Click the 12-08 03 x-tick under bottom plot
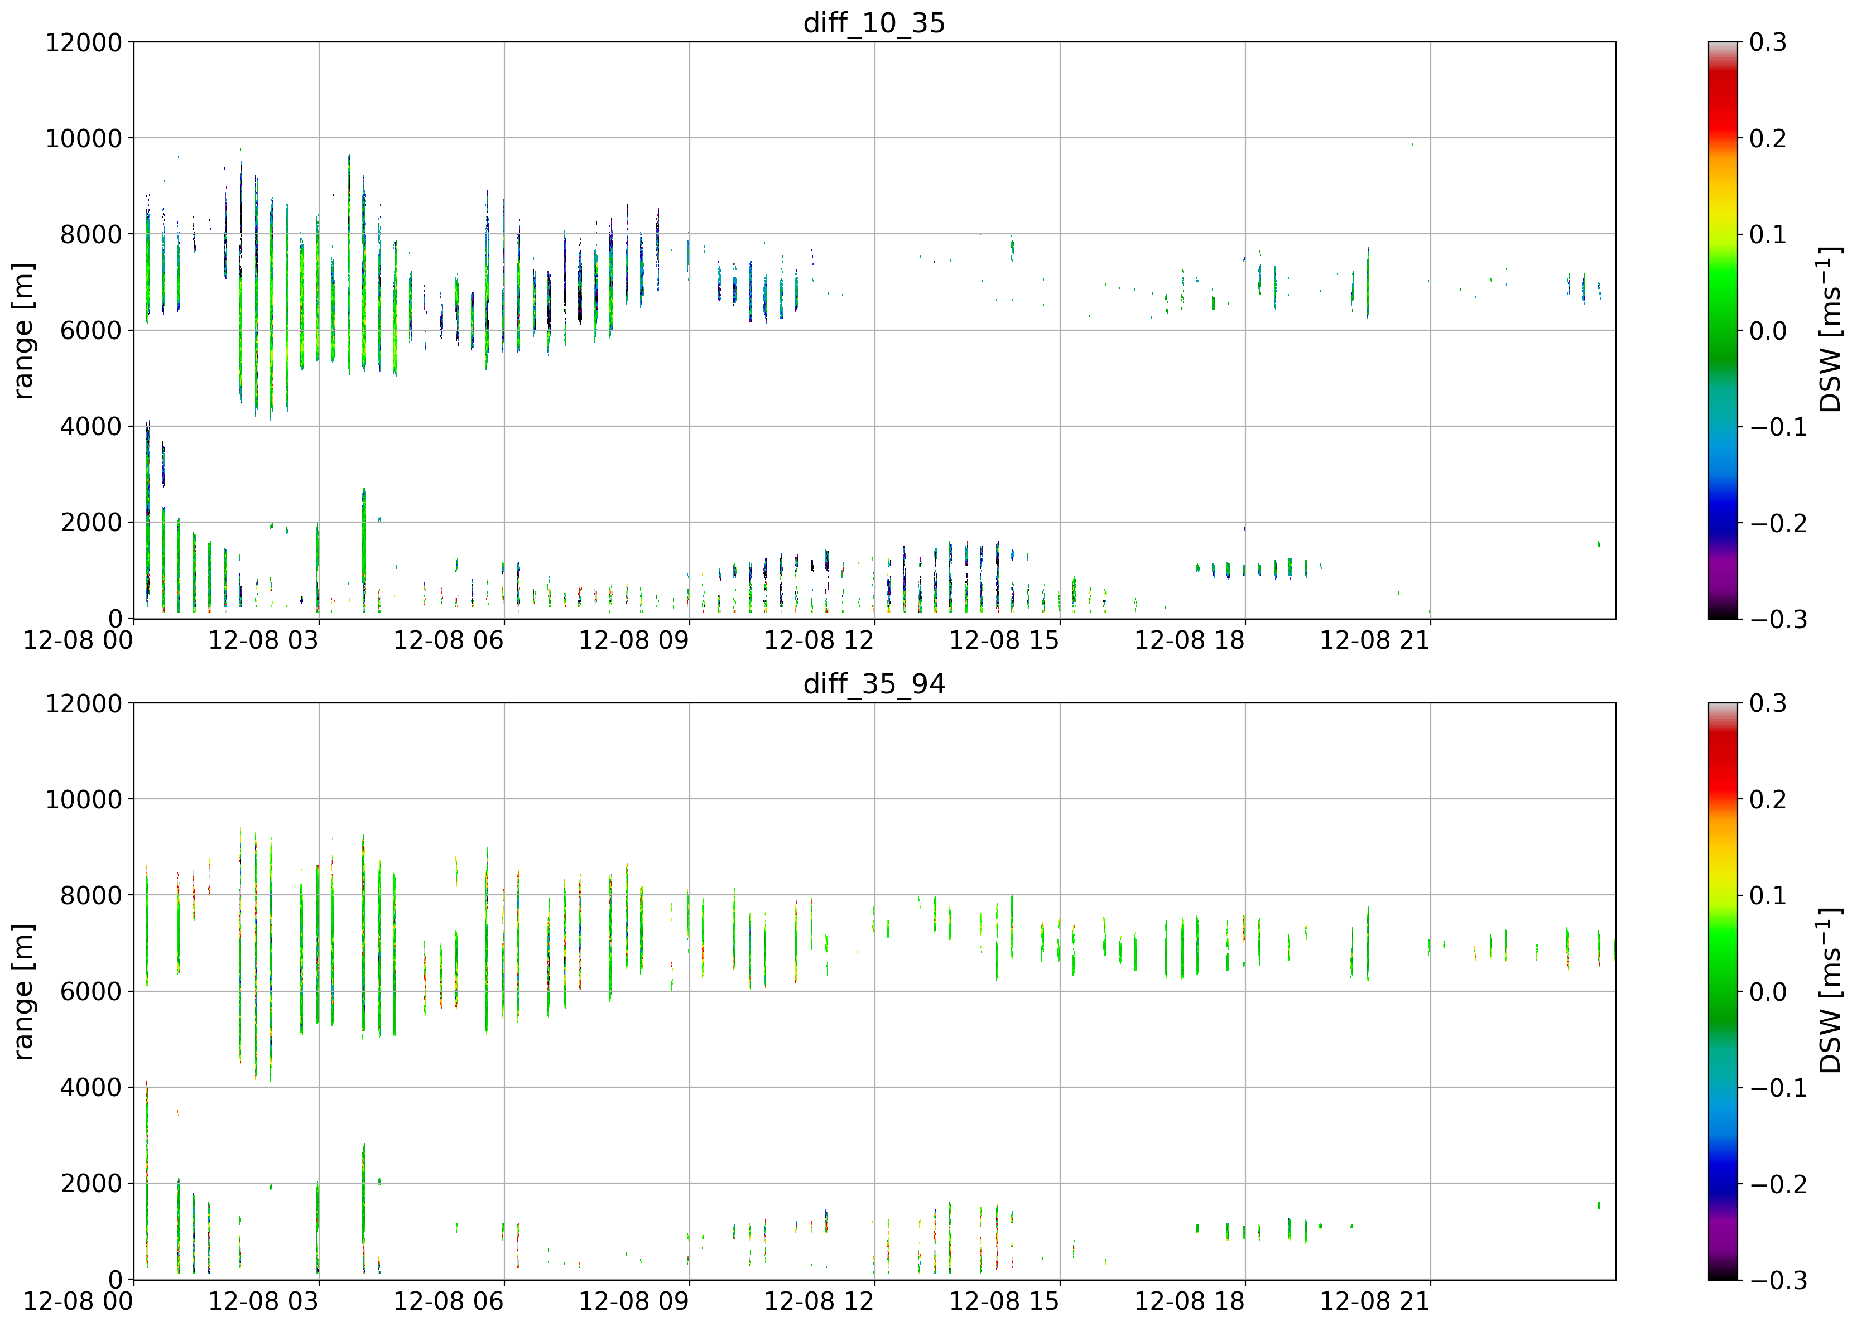 click(263, 1301)
